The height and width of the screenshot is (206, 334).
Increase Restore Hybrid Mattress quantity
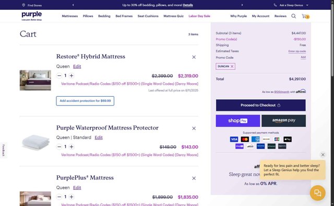[x=71, y=75]
